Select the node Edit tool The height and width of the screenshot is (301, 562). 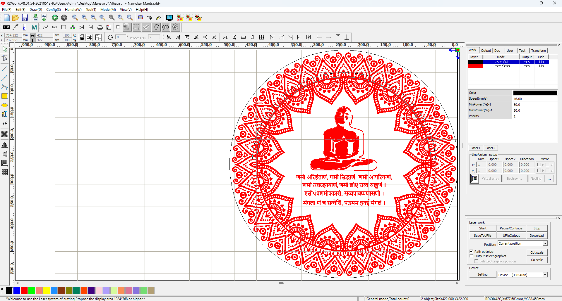tap(5, 58)
